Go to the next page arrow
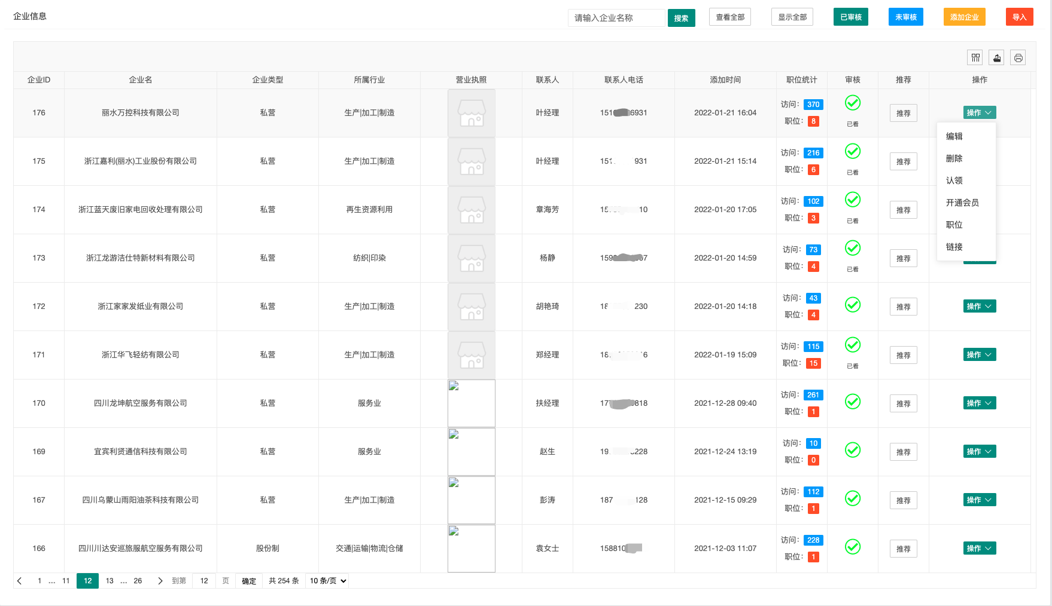 point(160,581)
